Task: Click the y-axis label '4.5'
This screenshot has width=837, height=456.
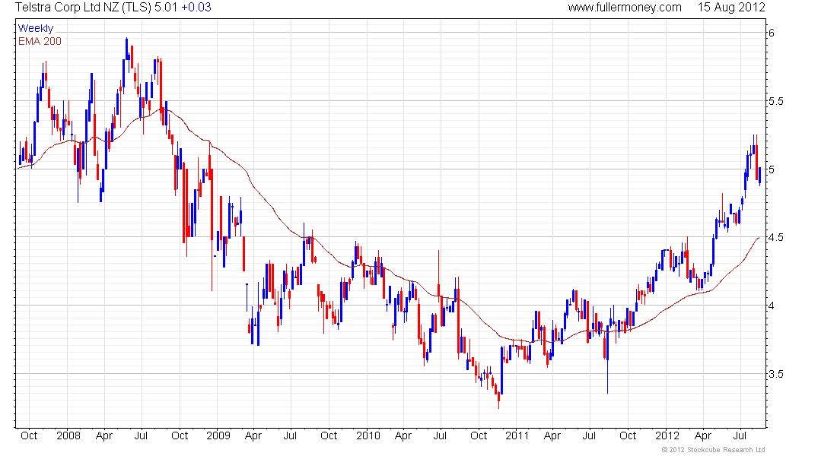Action: coord(775,237)
